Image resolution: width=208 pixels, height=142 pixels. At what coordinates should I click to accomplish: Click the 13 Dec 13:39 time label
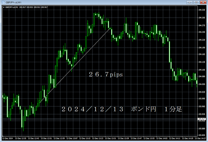(x=123, y=138)
